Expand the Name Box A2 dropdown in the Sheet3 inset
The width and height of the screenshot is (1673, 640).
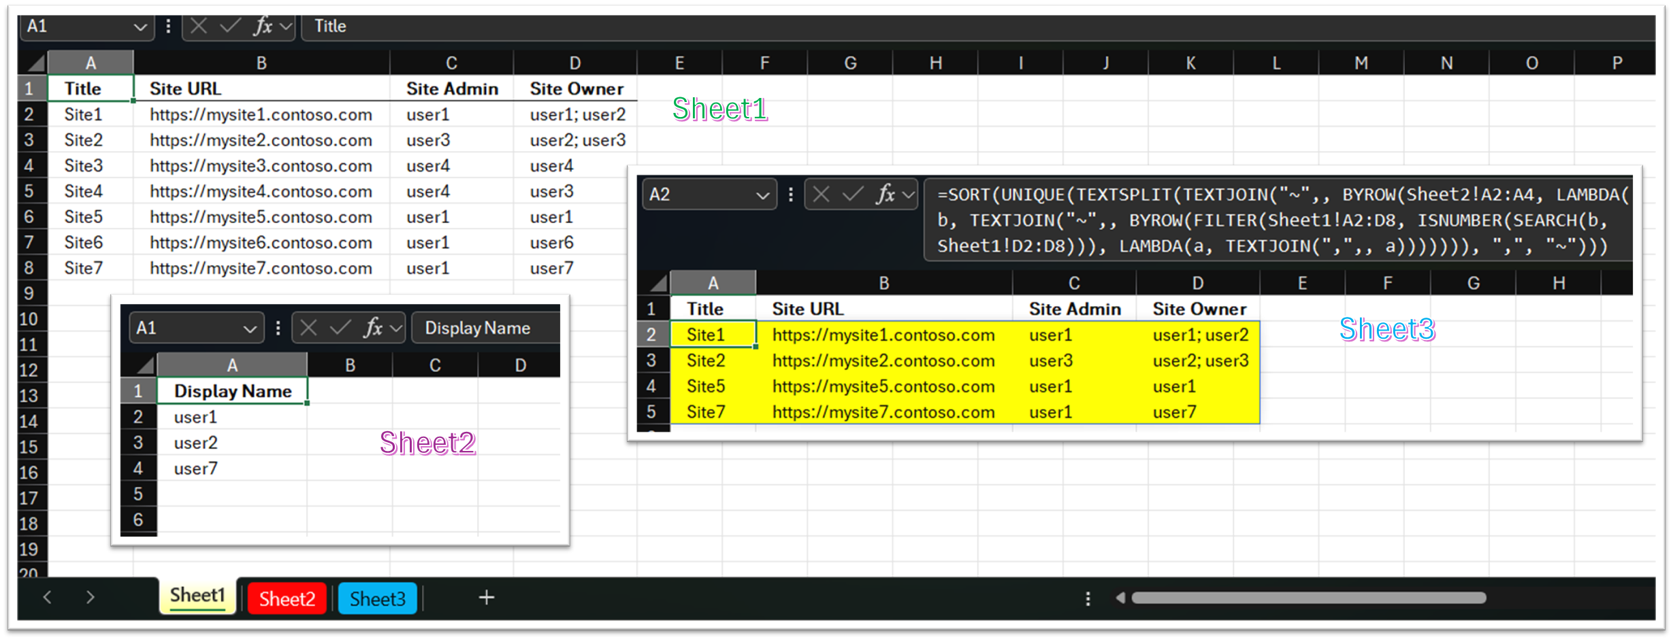(x=763, y=195)
